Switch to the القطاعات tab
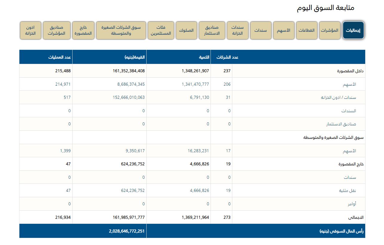Image resolution: width=384 pixels, height=245 pixels. point(307,30)
